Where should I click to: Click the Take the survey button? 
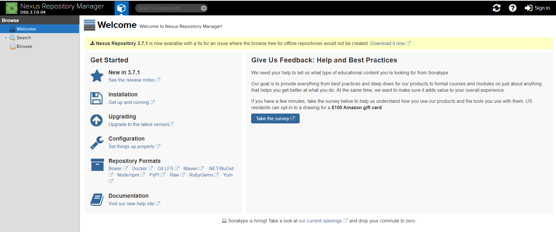coord(275,118)
